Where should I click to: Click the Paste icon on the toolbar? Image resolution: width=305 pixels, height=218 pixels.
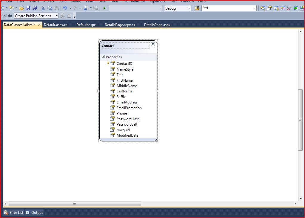[56, 8]
